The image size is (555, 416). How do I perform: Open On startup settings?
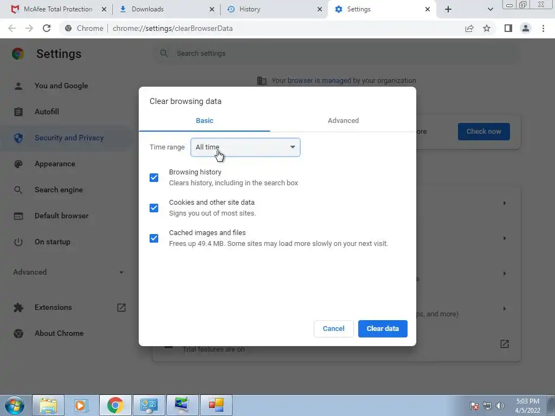click(53, 242)
